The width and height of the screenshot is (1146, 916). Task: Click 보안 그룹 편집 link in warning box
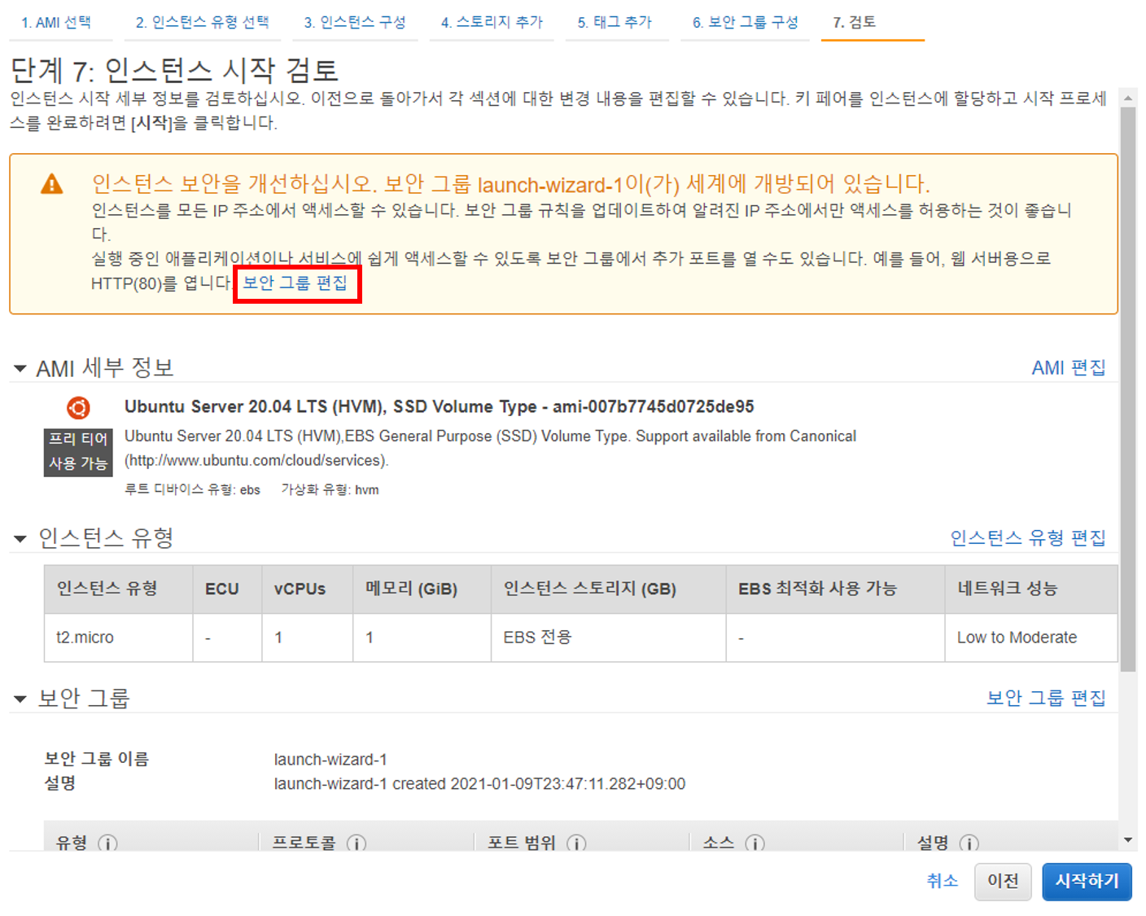coord(295,283)
